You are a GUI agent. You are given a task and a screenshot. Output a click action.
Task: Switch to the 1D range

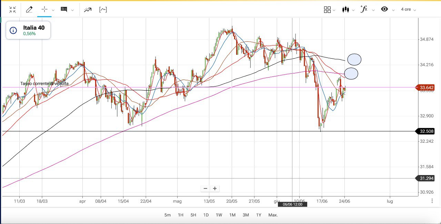click(206, 215)
